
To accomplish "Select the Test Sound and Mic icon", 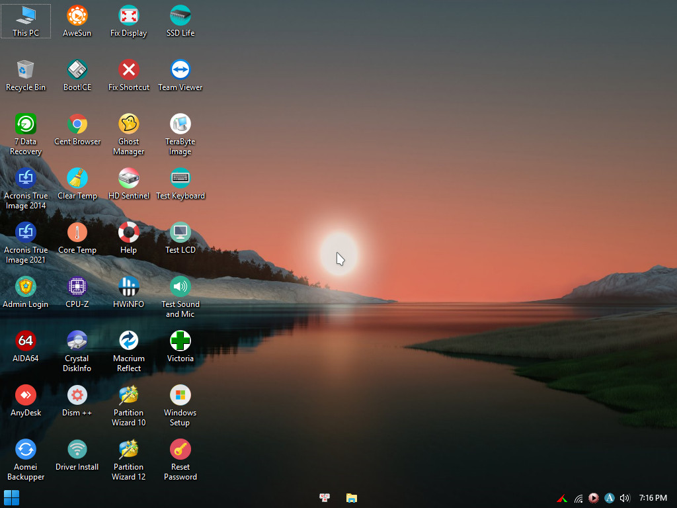I will 180,287.
